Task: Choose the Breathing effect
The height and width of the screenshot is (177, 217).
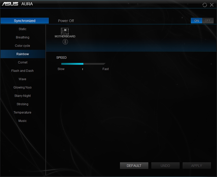Action: [x=22, y=37]
